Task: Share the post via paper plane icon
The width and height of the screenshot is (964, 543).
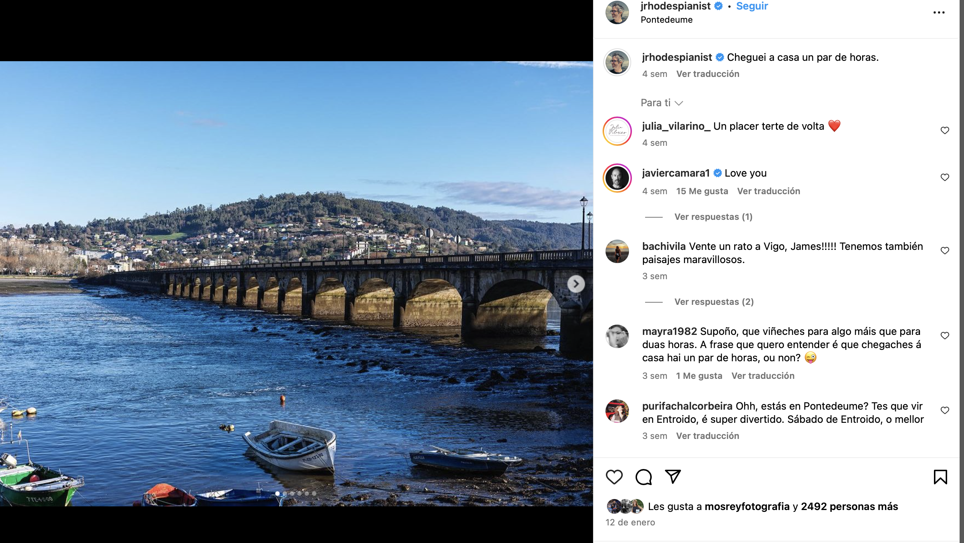Action: tap(673, 477)
